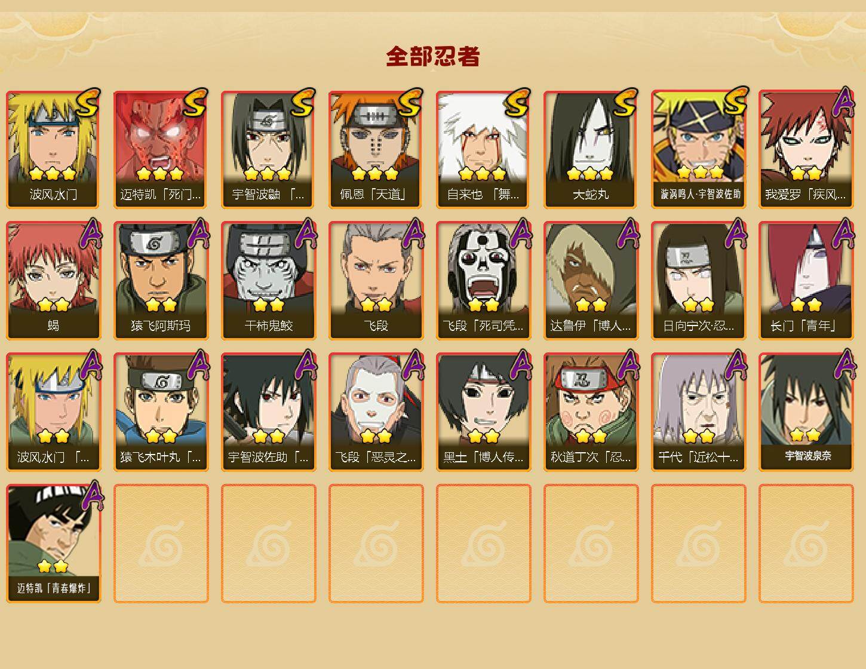Image resolution: width=866 pixels, height=669 pixels.
Task: Open the 迈特凯「青春爆炸」card
Action: [53, 544]
